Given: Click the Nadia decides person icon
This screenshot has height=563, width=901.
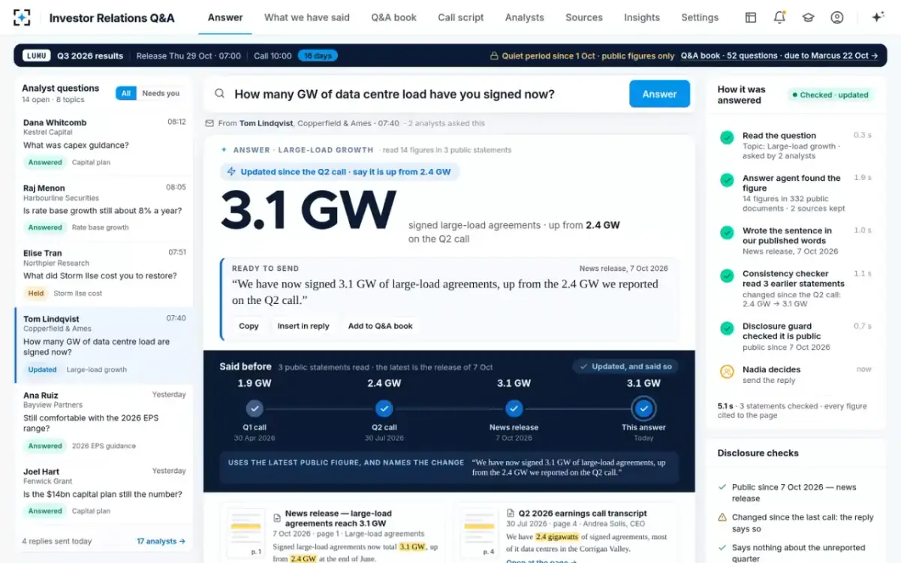Looking at the screenshot, I should [x=727, y=371].
